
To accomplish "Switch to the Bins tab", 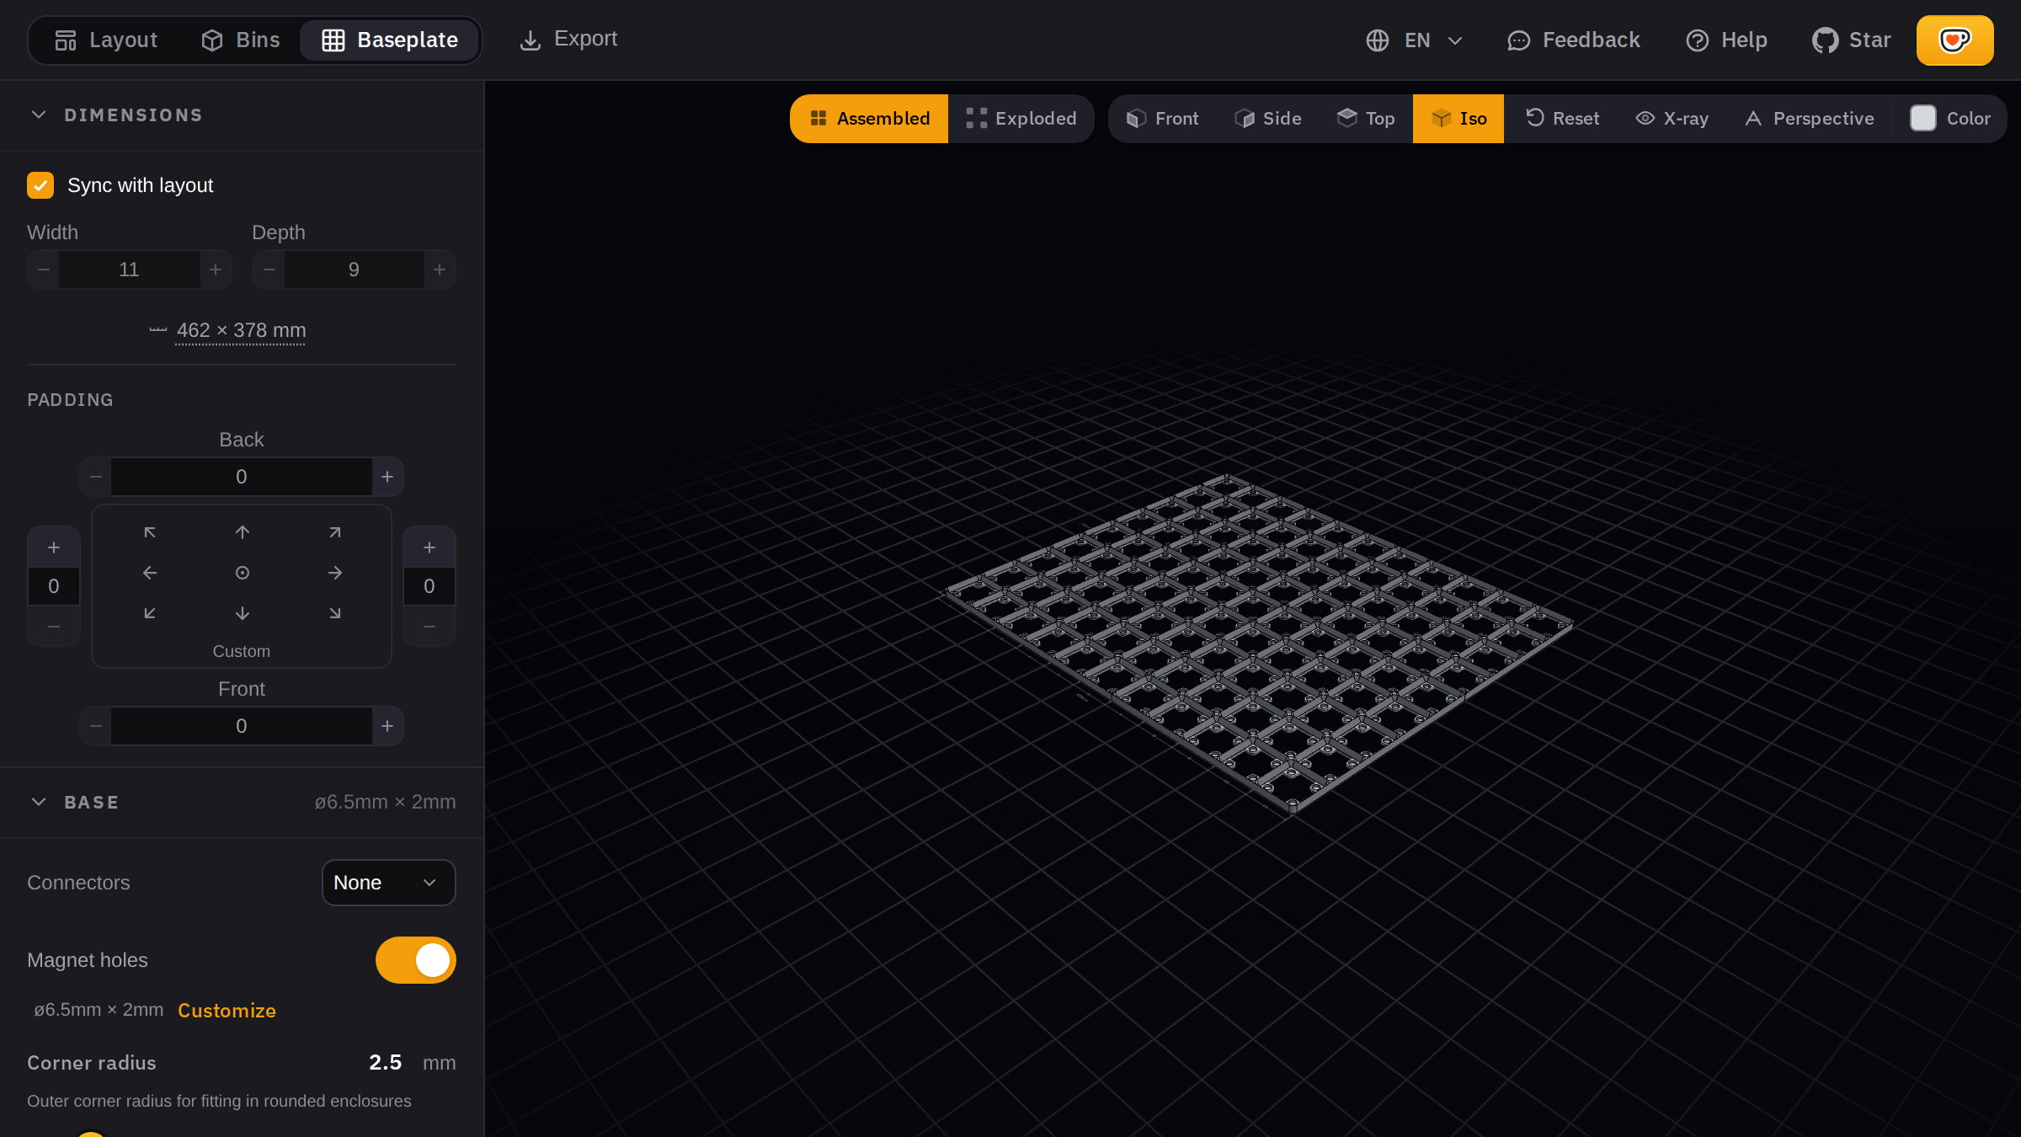I will click(x=241, y=40).
